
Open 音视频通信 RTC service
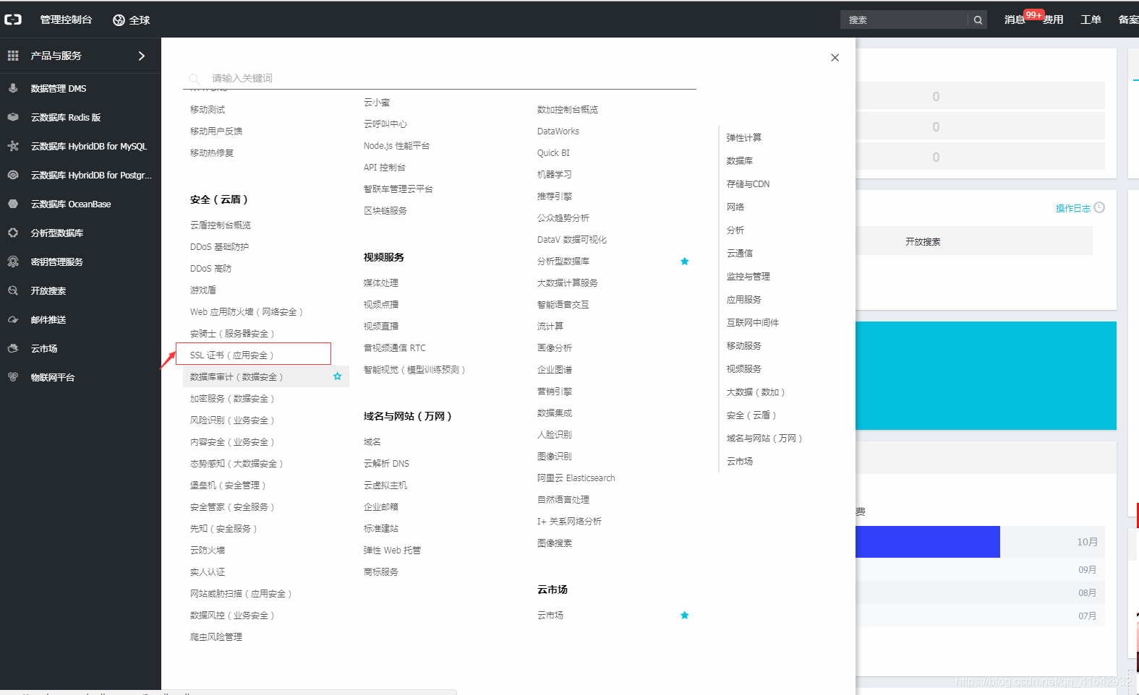pyautogui.click(x=394, y=347)
